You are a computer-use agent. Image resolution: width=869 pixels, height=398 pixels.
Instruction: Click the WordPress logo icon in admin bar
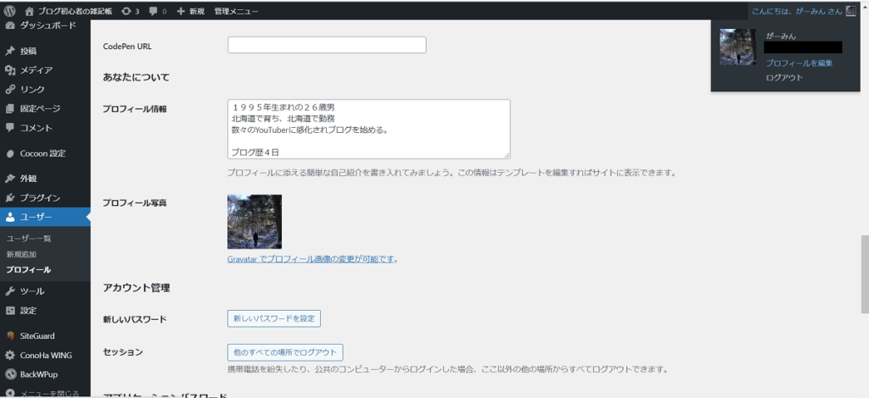coord(9,11)
